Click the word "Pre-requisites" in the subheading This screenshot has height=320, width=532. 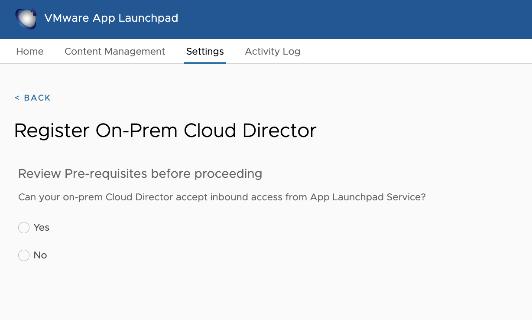click(106, 174)
